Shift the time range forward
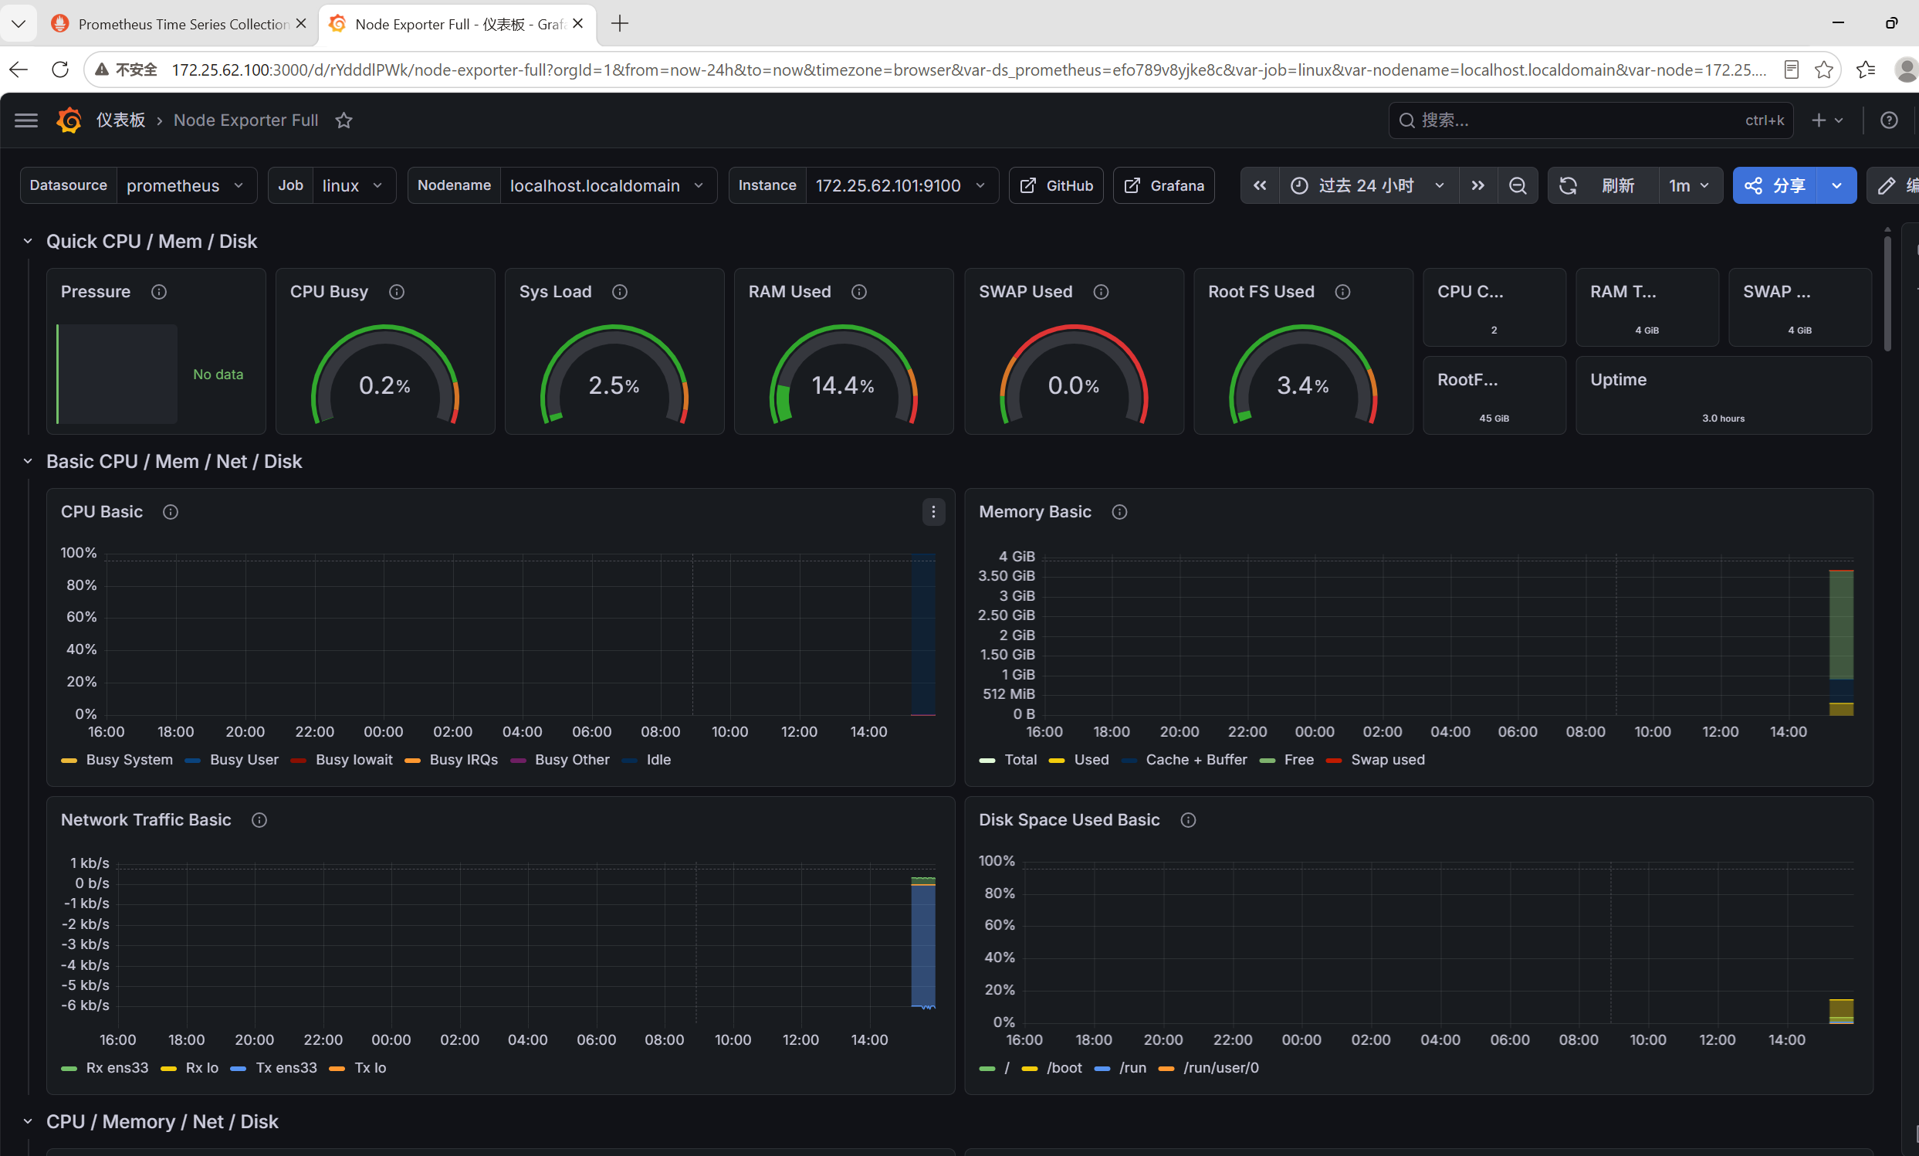Viewport: 1919px width, 1156px height. coord(1477,185)
